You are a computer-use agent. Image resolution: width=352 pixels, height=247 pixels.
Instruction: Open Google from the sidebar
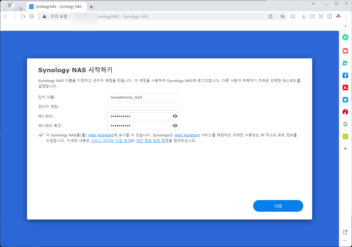point(345,124)
